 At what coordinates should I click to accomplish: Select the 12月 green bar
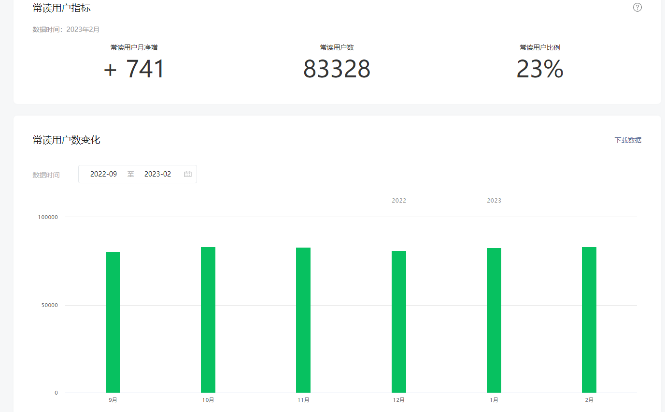click(x=399, y=322)
